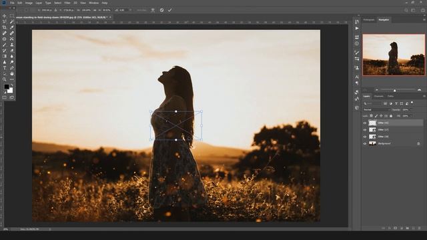Select the Brush tool
The height and width of the screenshot is (240, 427).
click(5, 45)
